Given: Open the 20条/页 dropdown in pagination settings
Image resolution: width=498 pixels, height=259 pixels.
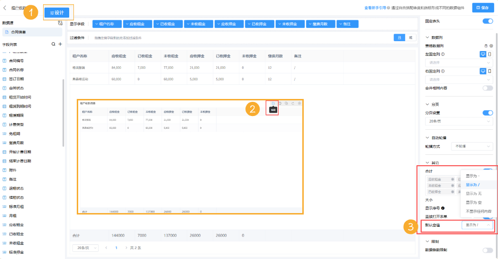Looking at the screenshot, I should point(459,122).
